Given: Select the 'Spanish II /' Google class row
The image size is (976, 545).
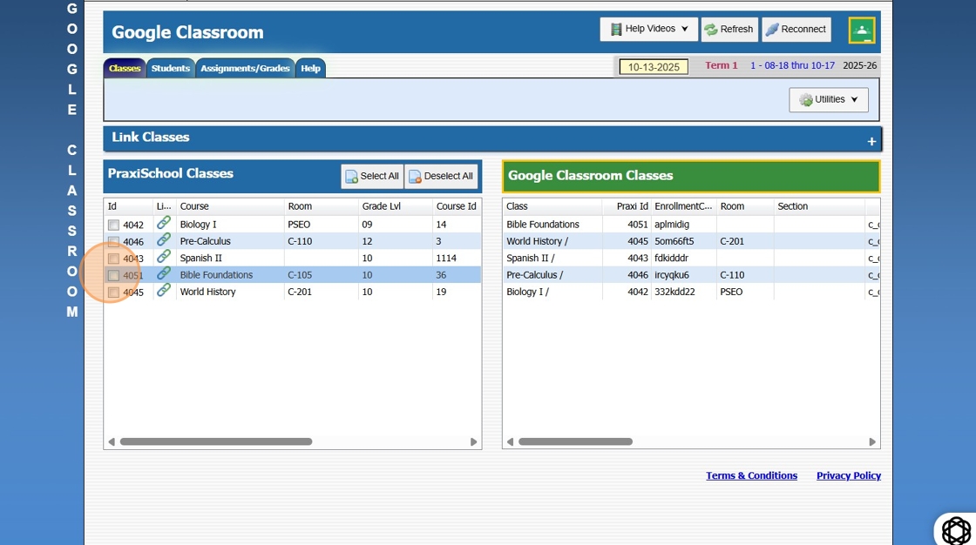Looking at the screenshot, I should (691, 259).
